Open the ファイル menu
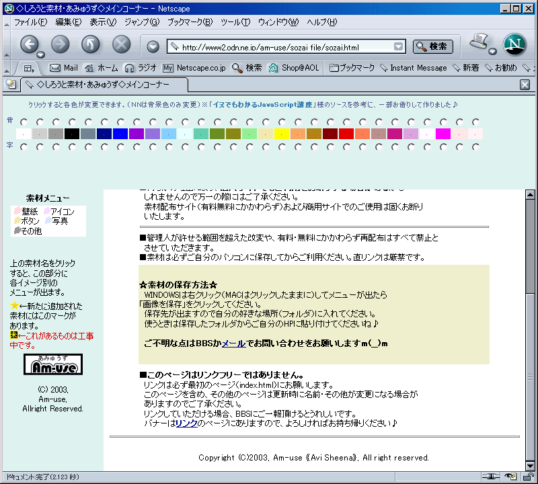Image resolution: width=538 pixels, height=484 pixels. pos(30,22)
